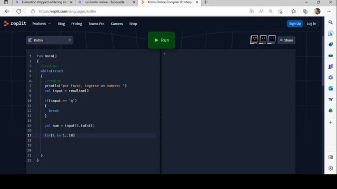Open Shopping tag in sidebar
337x189 pixels.
click(331, 44)
